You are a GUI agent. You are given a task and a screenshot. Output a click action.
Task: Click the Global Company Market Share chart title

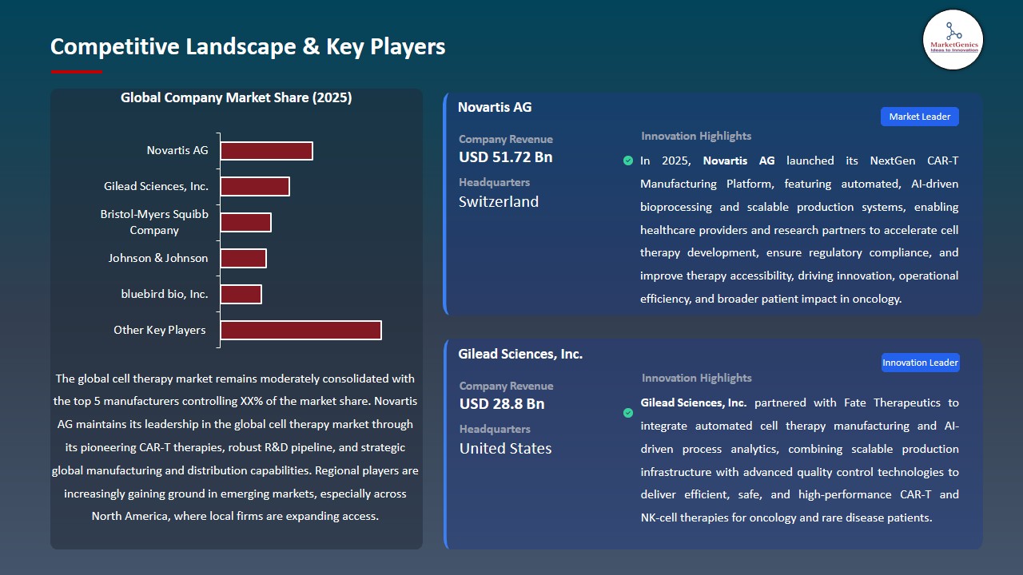click(x=237, y=97)
